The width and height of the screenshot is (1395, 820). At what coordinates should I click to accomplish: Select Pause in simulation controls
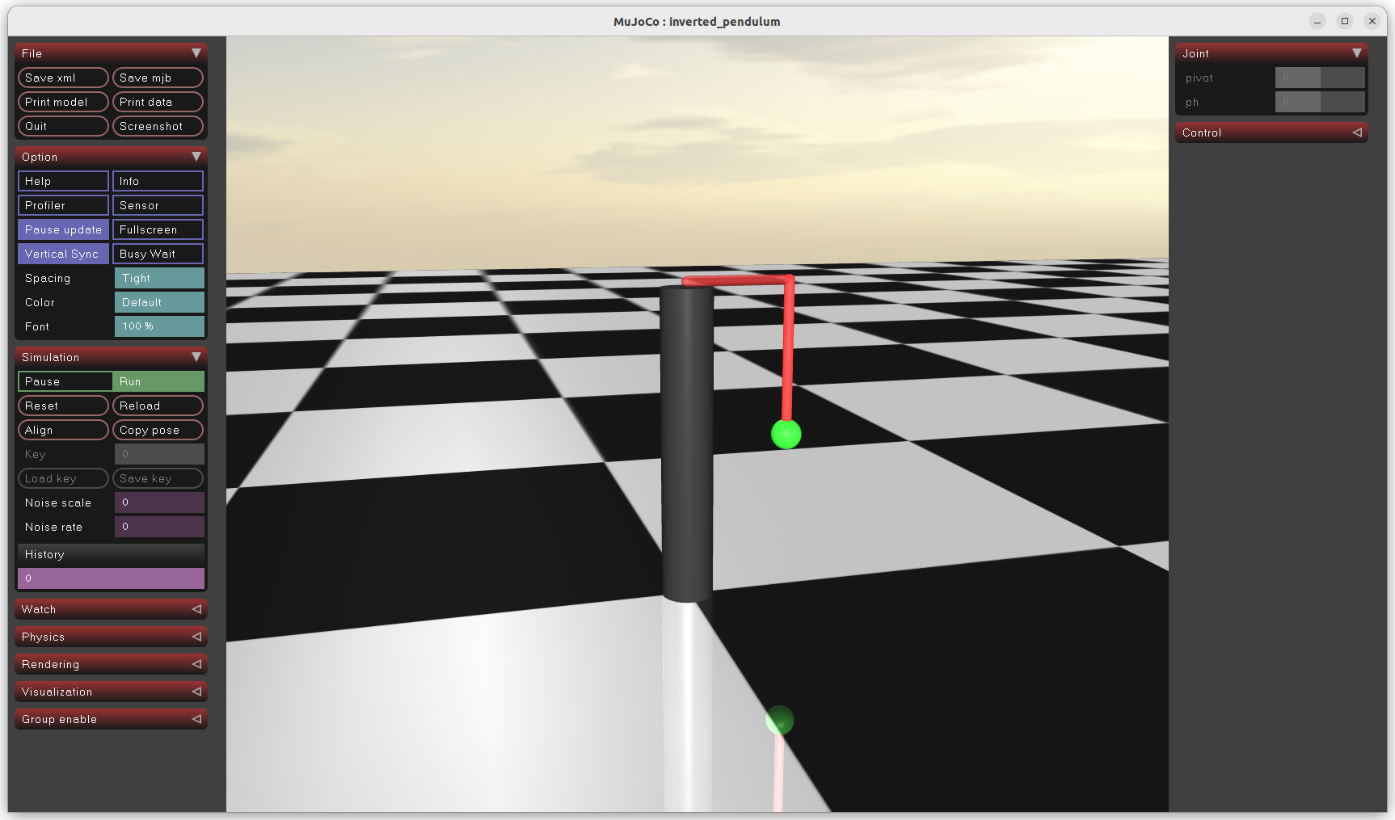pyautogui.click(x=65, y=381)
